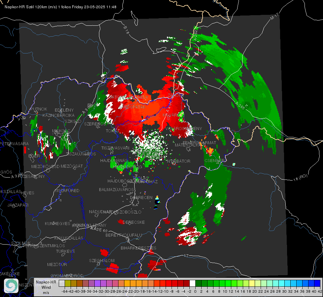Click the SÁROSPATAK label
Image resolution: width=323 pixels, height=297 pixels.
(132, 107)
